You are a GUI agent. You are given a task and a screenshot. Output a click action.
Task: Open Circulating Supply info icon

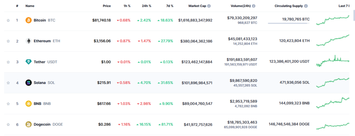[x=306, y=6]
